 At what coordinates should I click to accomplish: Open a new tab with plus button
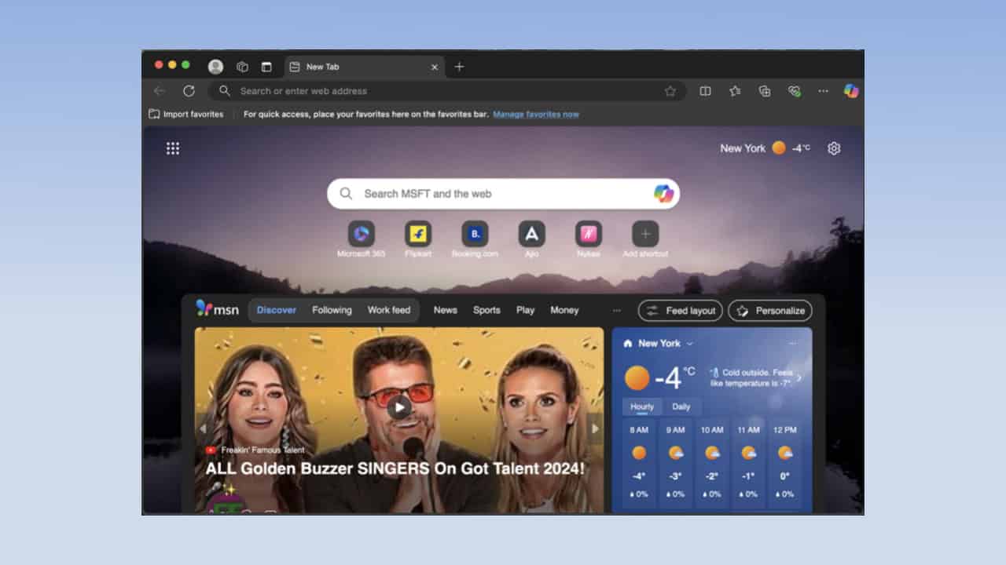[459, 67]
